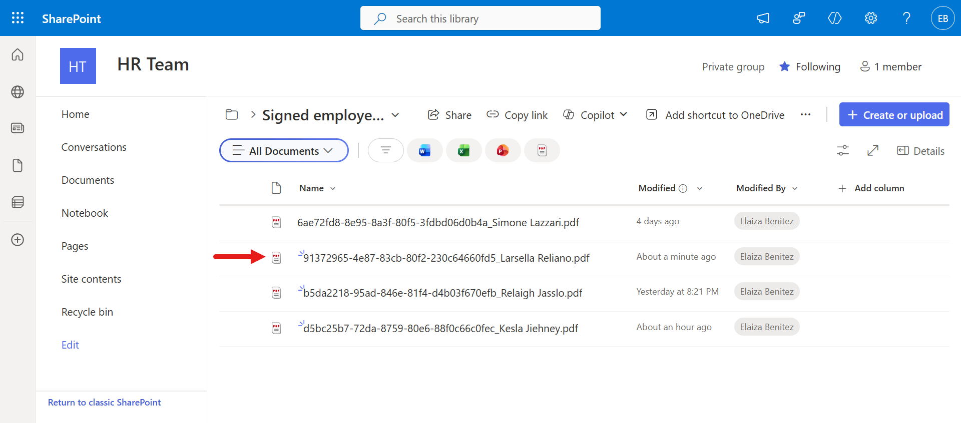961x423 pixels.
Task: Filter by Excel files
Action: pos(464,150)
